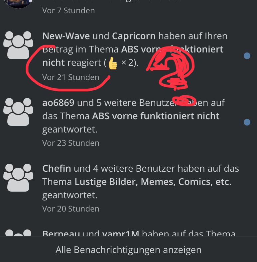Click group avatar icon beside Chefin notification
This screenshot has height=262, width=257.
point(18,178)
